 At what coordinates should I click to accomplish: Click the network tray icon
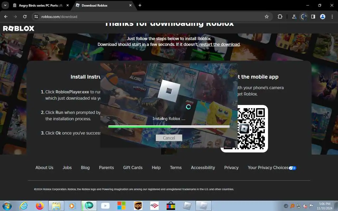[299, 206]
